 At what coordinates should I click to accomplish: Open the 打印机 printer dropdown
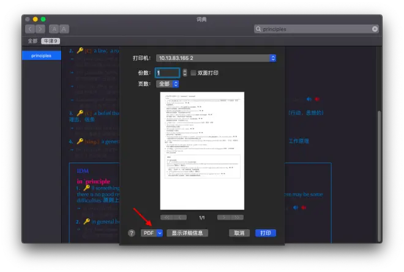(x=216, y=58)
